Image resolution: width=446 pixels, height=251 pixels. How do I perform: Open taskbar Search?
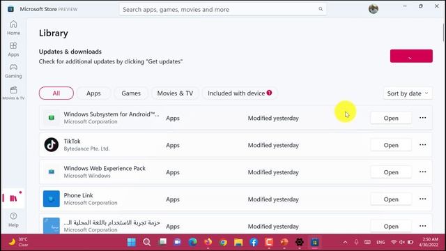pos(147,242)
